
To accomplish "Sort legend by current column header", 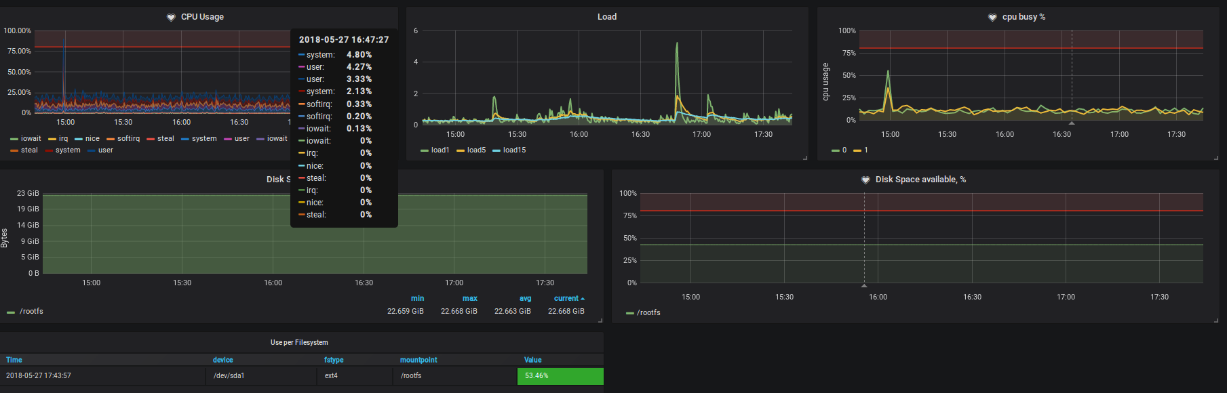I will click(x=566, y=299).
